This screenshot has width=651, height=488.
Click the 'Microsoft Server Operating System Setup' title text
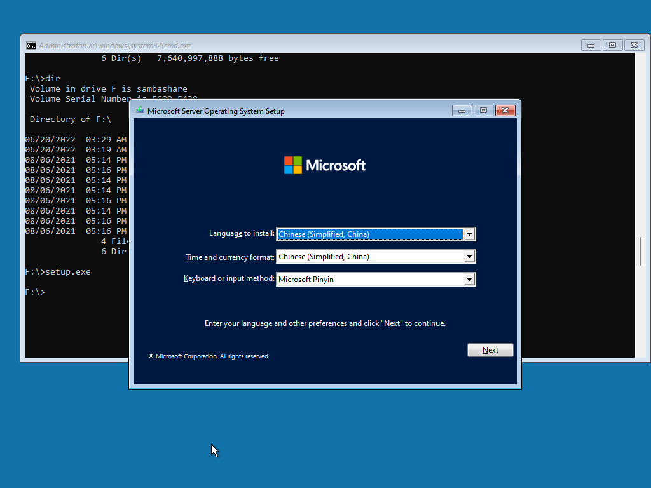[216, 111]
